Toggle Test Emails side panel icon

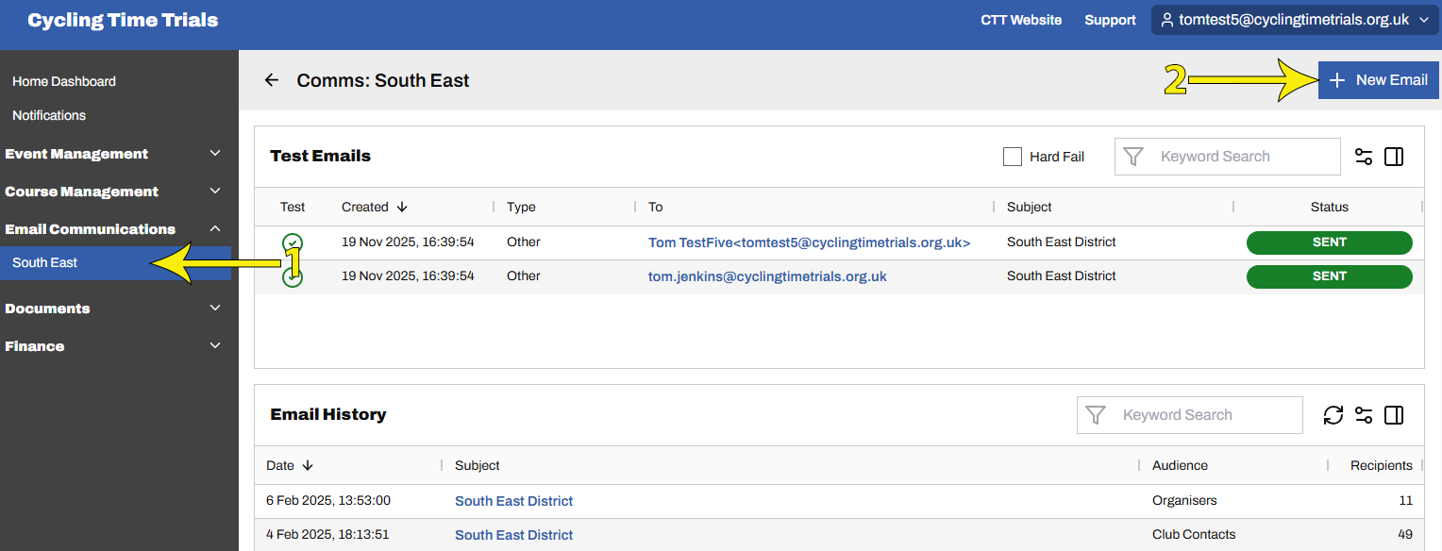pos(1394,157)
